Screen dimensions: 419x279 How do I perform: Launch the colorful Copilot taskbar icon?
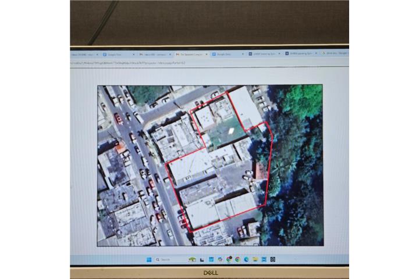pos(220,259)
